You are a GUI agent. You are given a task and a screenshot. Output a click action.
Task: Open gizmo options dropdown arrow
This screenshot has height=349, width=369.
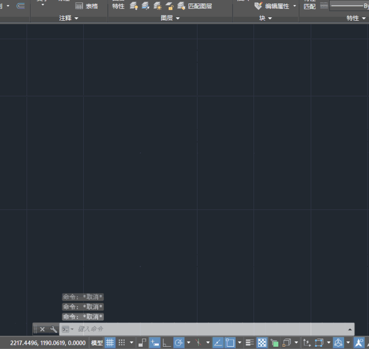tap(348, 343)
